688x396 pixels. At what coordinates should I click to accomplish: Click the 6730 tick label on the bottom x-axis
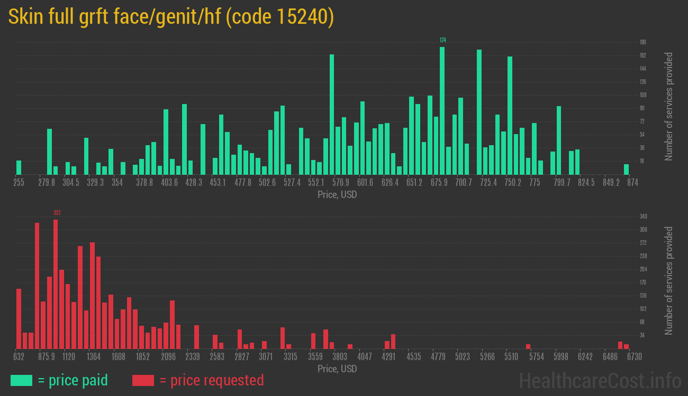pos(634,356)
